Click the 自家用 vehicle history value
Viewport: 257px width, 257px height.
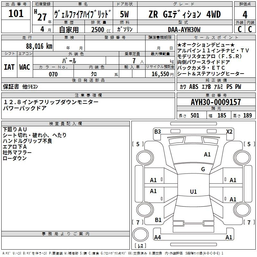(x=69, y=30)
